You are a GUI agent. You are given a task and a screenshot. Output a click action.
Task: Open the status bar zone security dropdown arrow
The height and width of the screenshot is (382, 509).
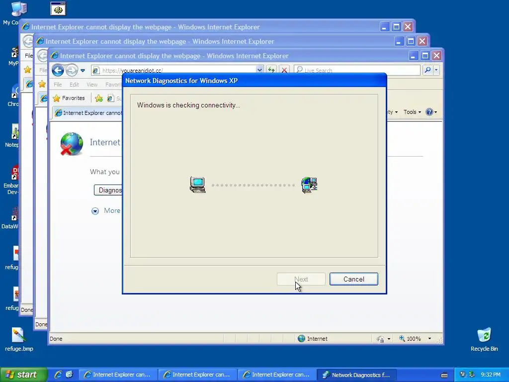389,339
